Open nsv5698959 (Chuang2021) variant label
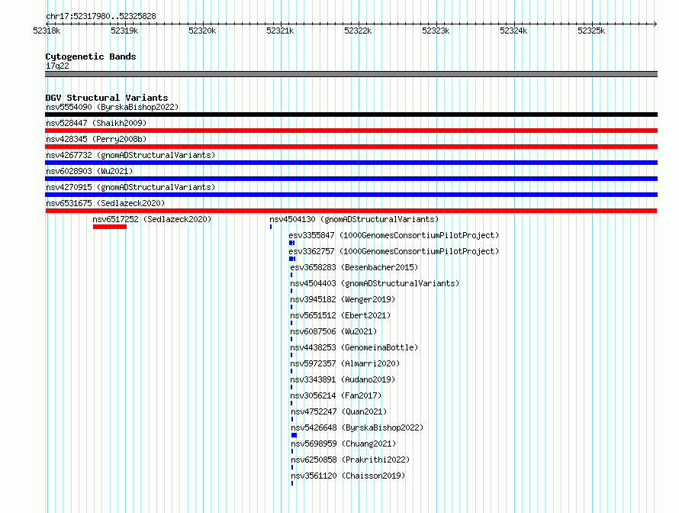Image resolution: width=679 pixels, height=513 pixels. pos(343,444)
